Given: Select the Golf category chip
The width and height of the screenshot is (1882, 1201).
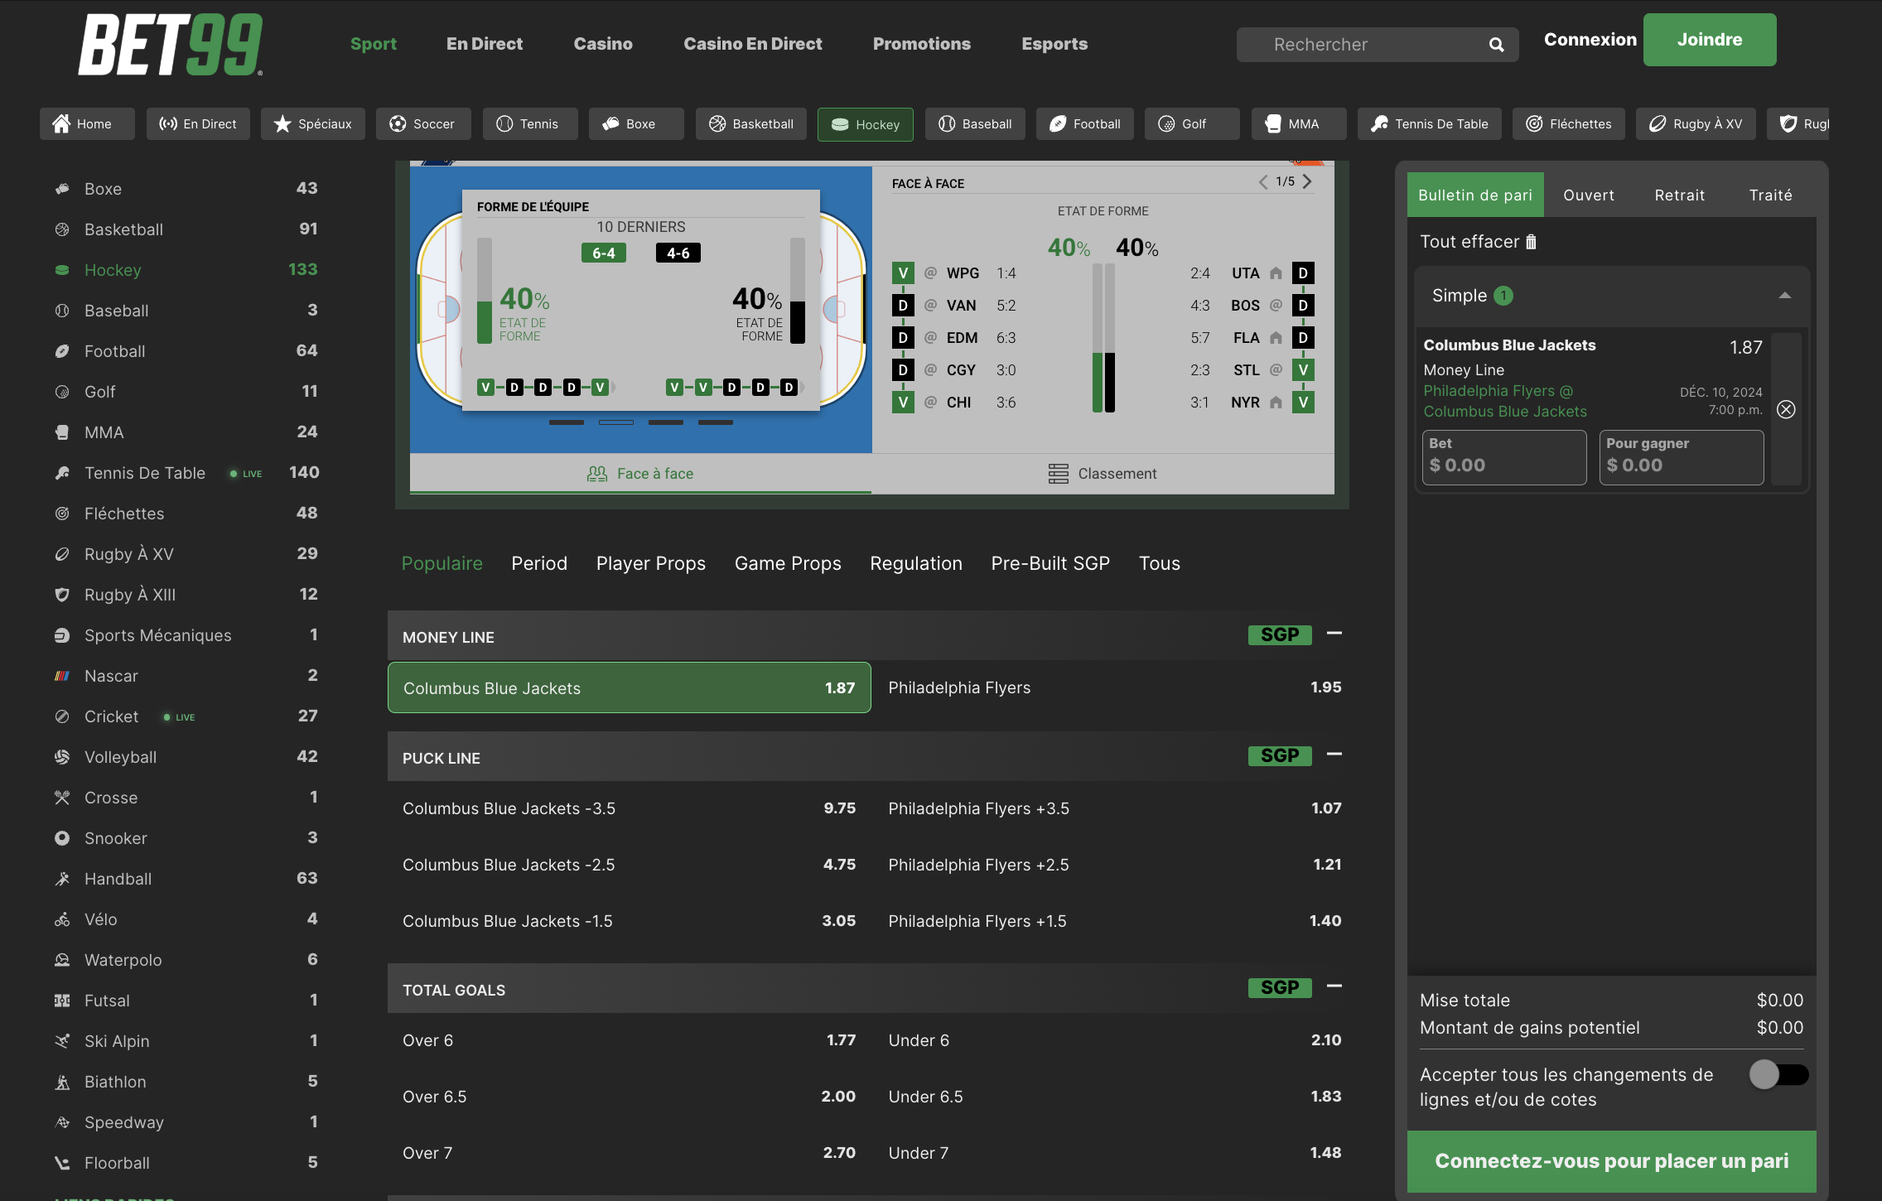Looking at the screenshot, I should pos(1192,124).
